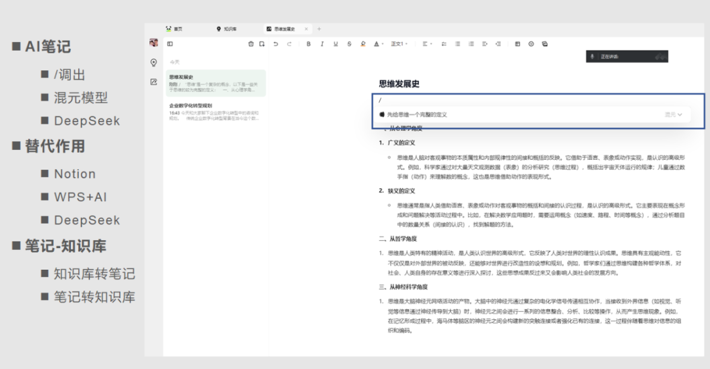Open the 思维发展史 note in the list
This screenshot has width=710, height=369.
coord(216,83)
